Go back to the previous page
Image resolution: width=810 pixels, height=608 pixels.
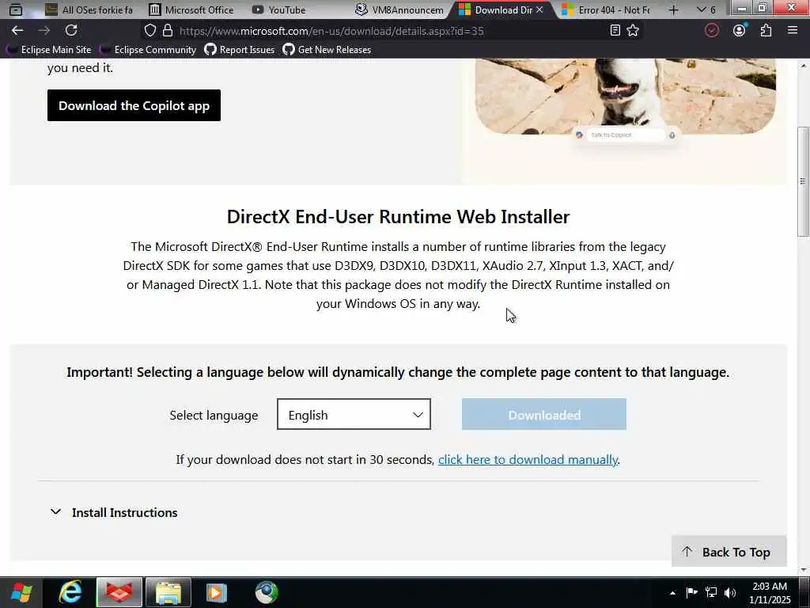pos(17,31)
